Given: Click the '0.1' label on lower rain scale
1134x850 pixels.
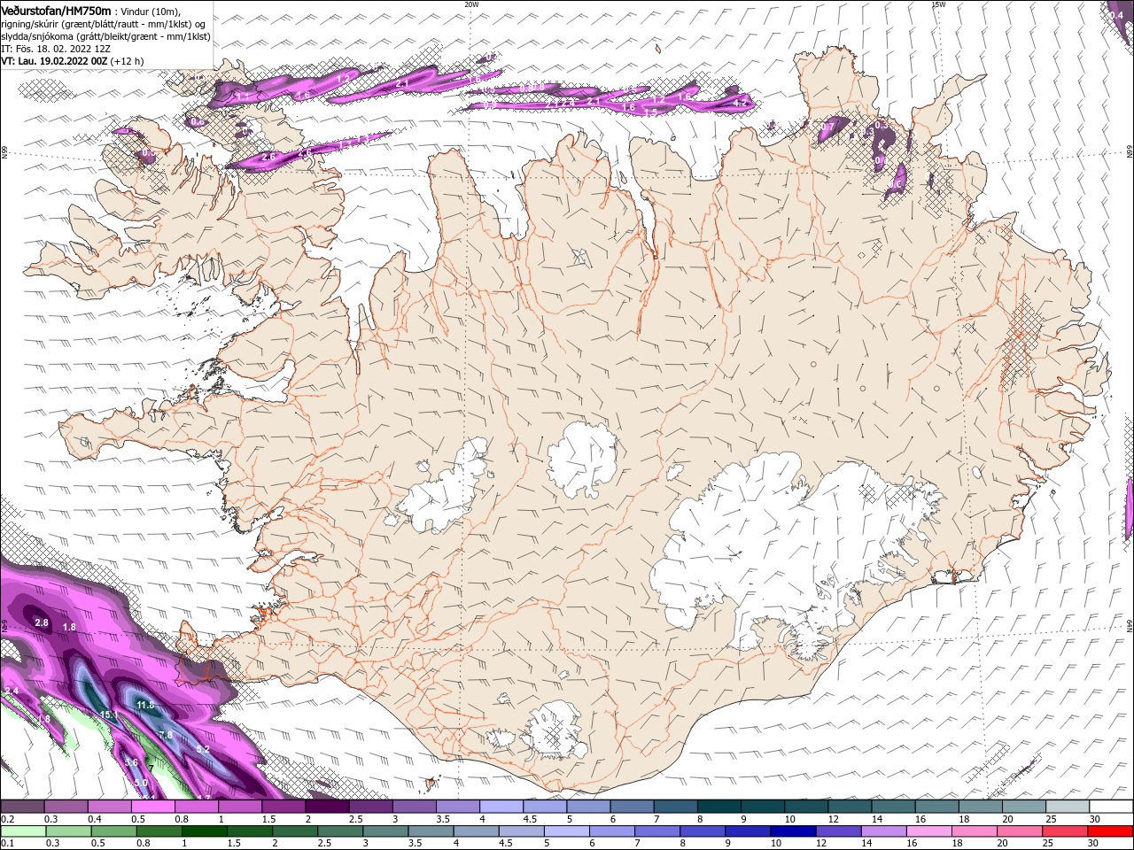Looking at the screenshot, I should point(7,844).
